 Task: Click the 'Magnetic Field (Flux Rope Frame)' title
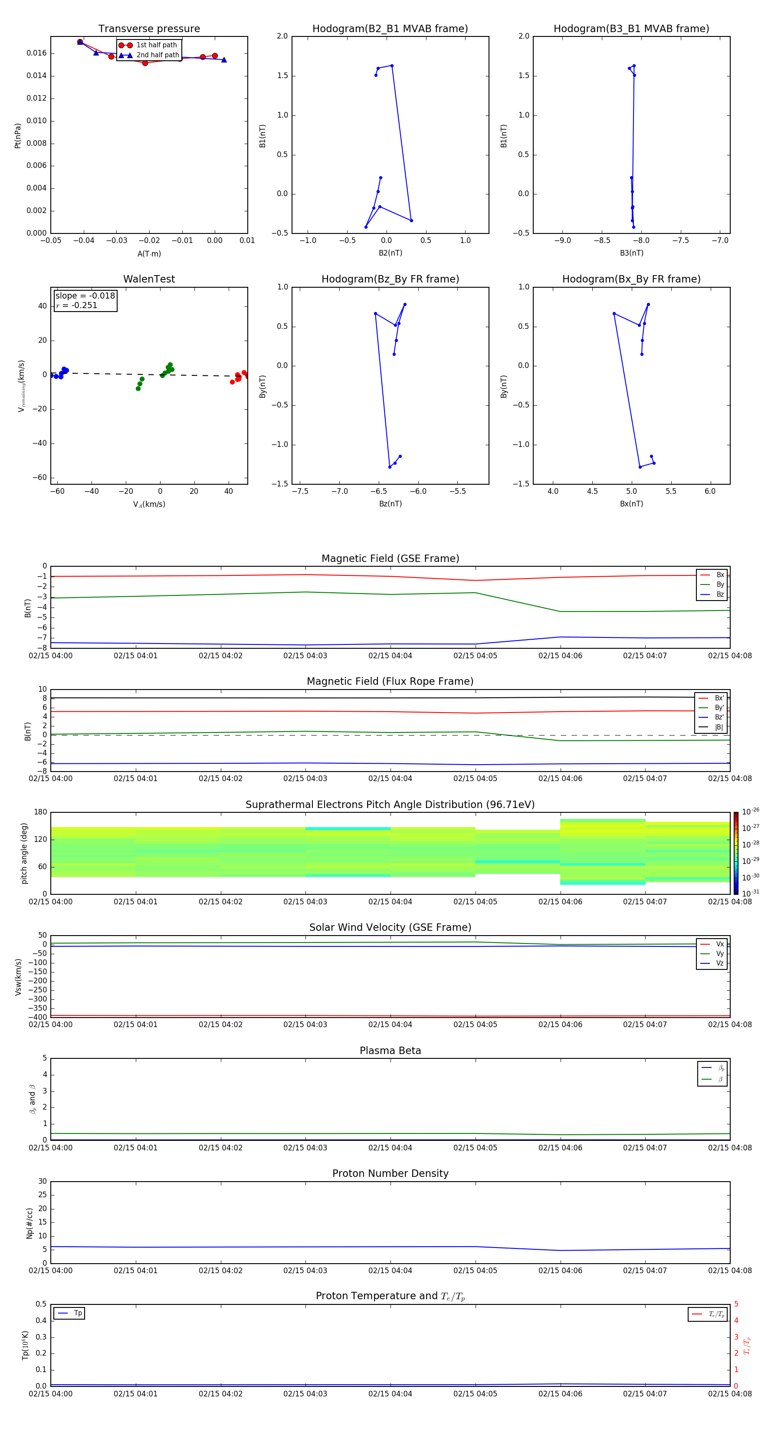(390, 682)
